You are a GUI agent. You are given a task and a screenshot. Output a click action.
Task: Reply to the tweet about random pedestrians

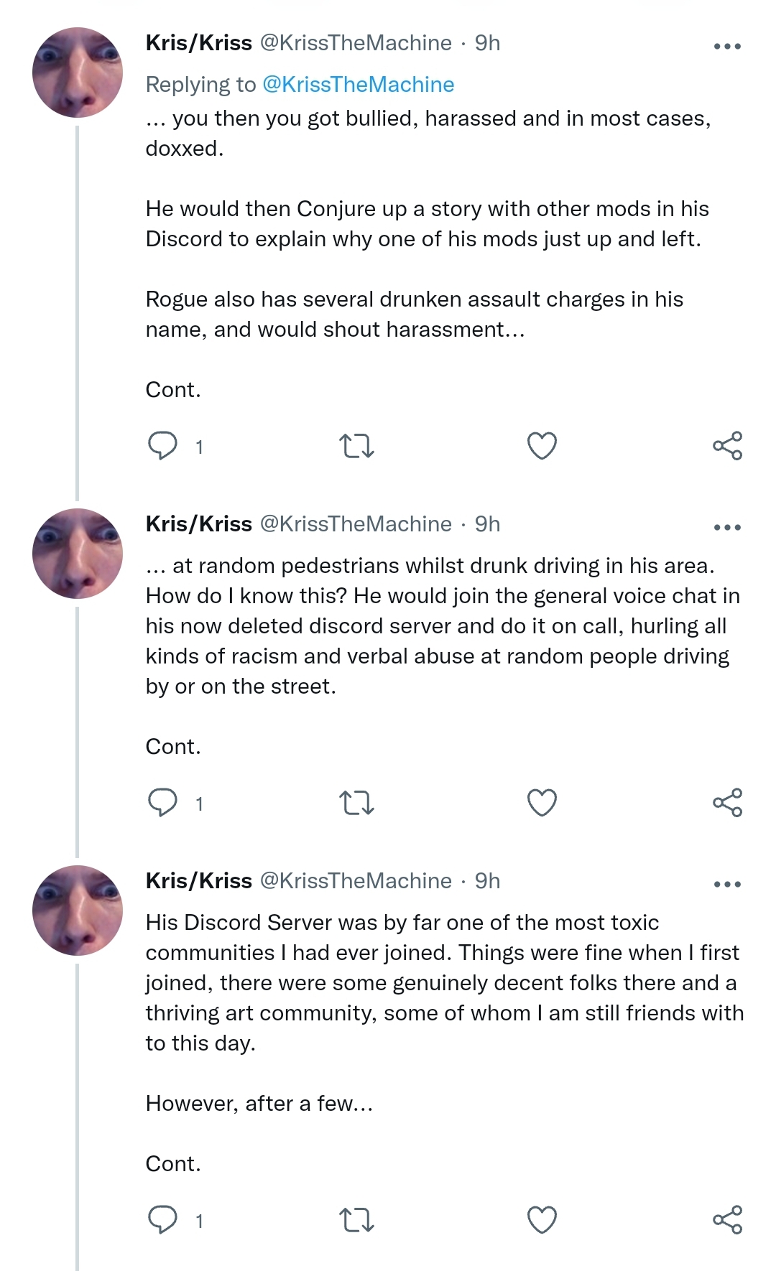[x=162, y=803]
